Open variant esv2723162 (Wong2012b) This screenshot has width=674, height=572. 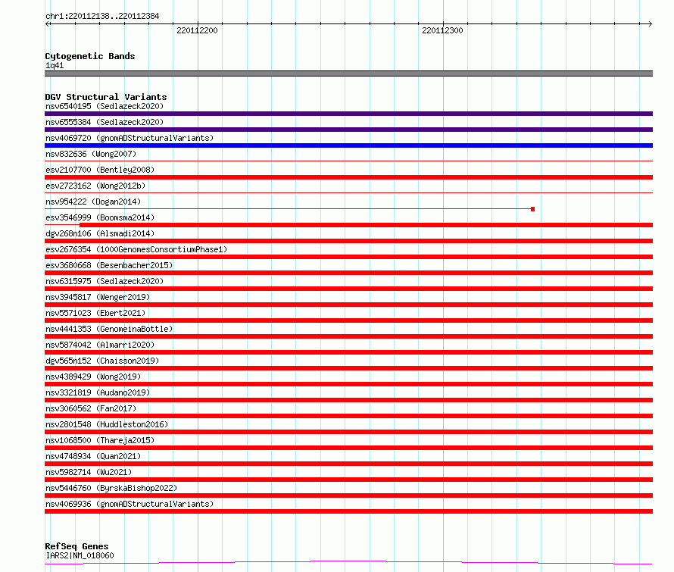coord(95,186)
